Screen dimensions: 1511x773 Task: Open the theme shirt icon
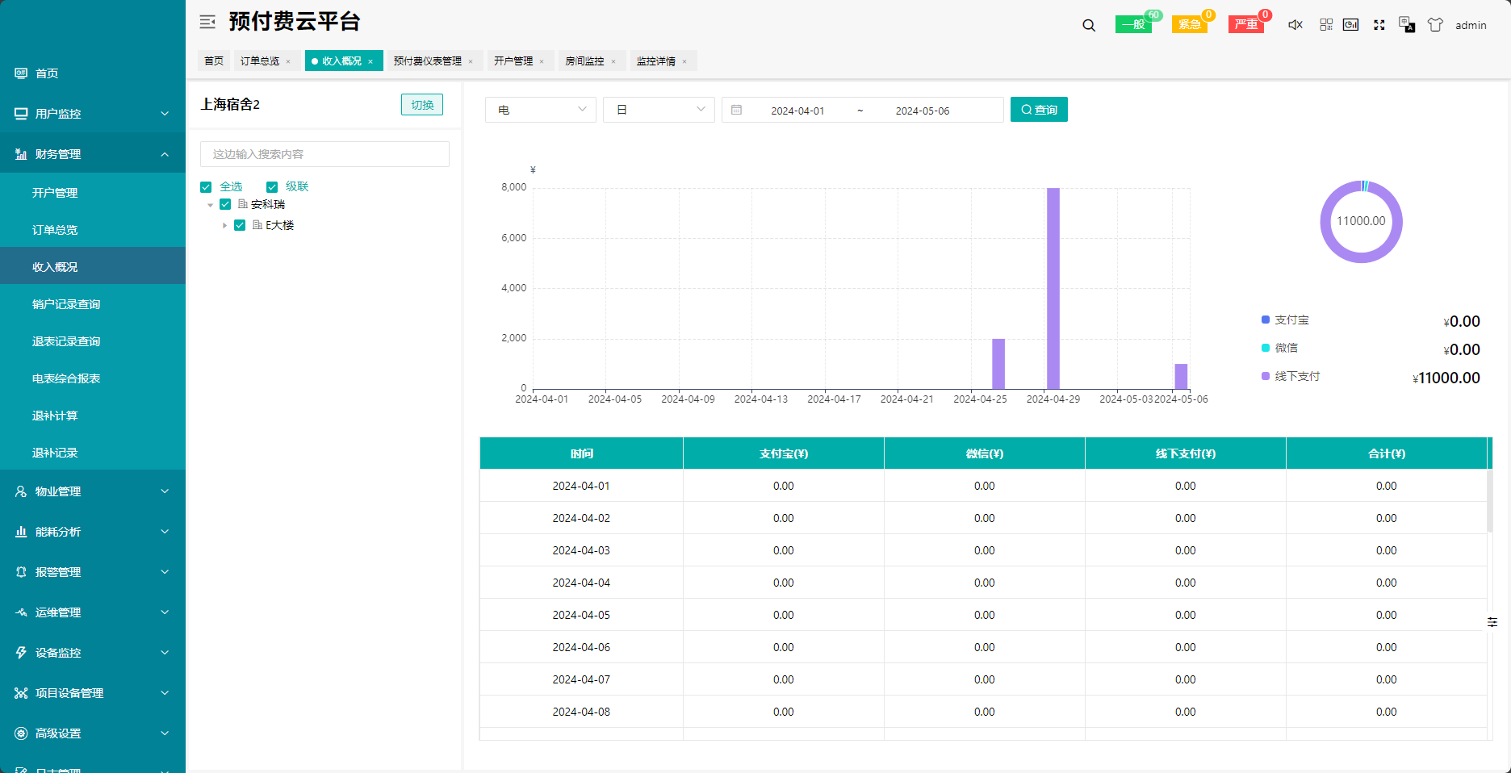point(1435,25)
